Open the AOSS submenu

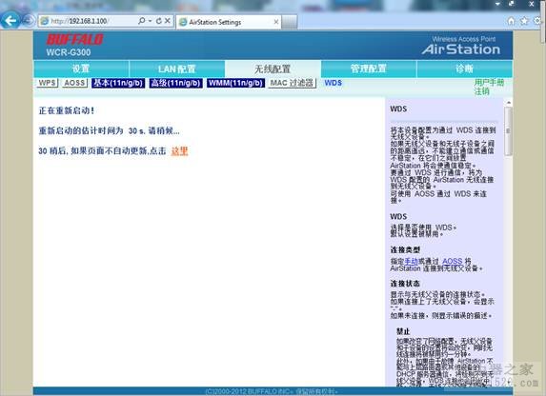74,83
